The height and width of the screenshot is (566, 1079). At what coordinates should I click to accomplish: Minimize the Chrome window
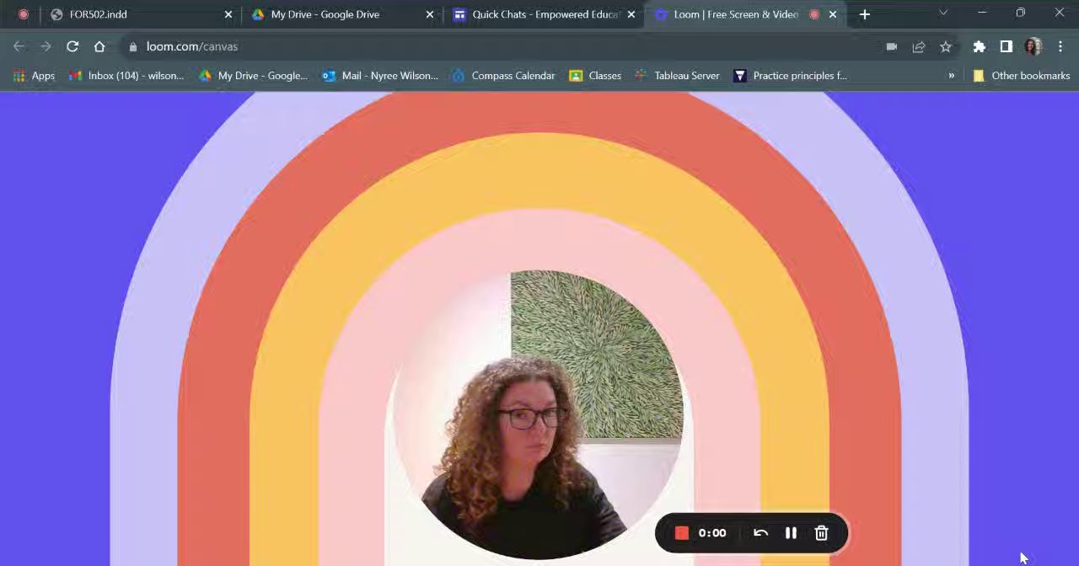tap(982, 13)
